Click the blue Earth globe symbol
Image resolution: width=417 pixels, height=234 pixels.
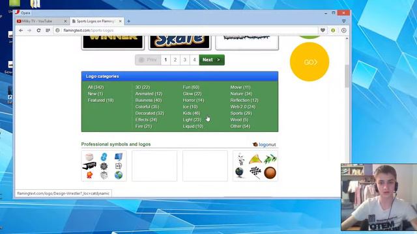point(119,175)
